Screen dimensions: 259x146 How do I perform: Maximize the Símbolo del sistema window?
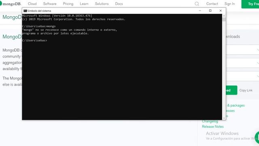click(x=210, y=11)
